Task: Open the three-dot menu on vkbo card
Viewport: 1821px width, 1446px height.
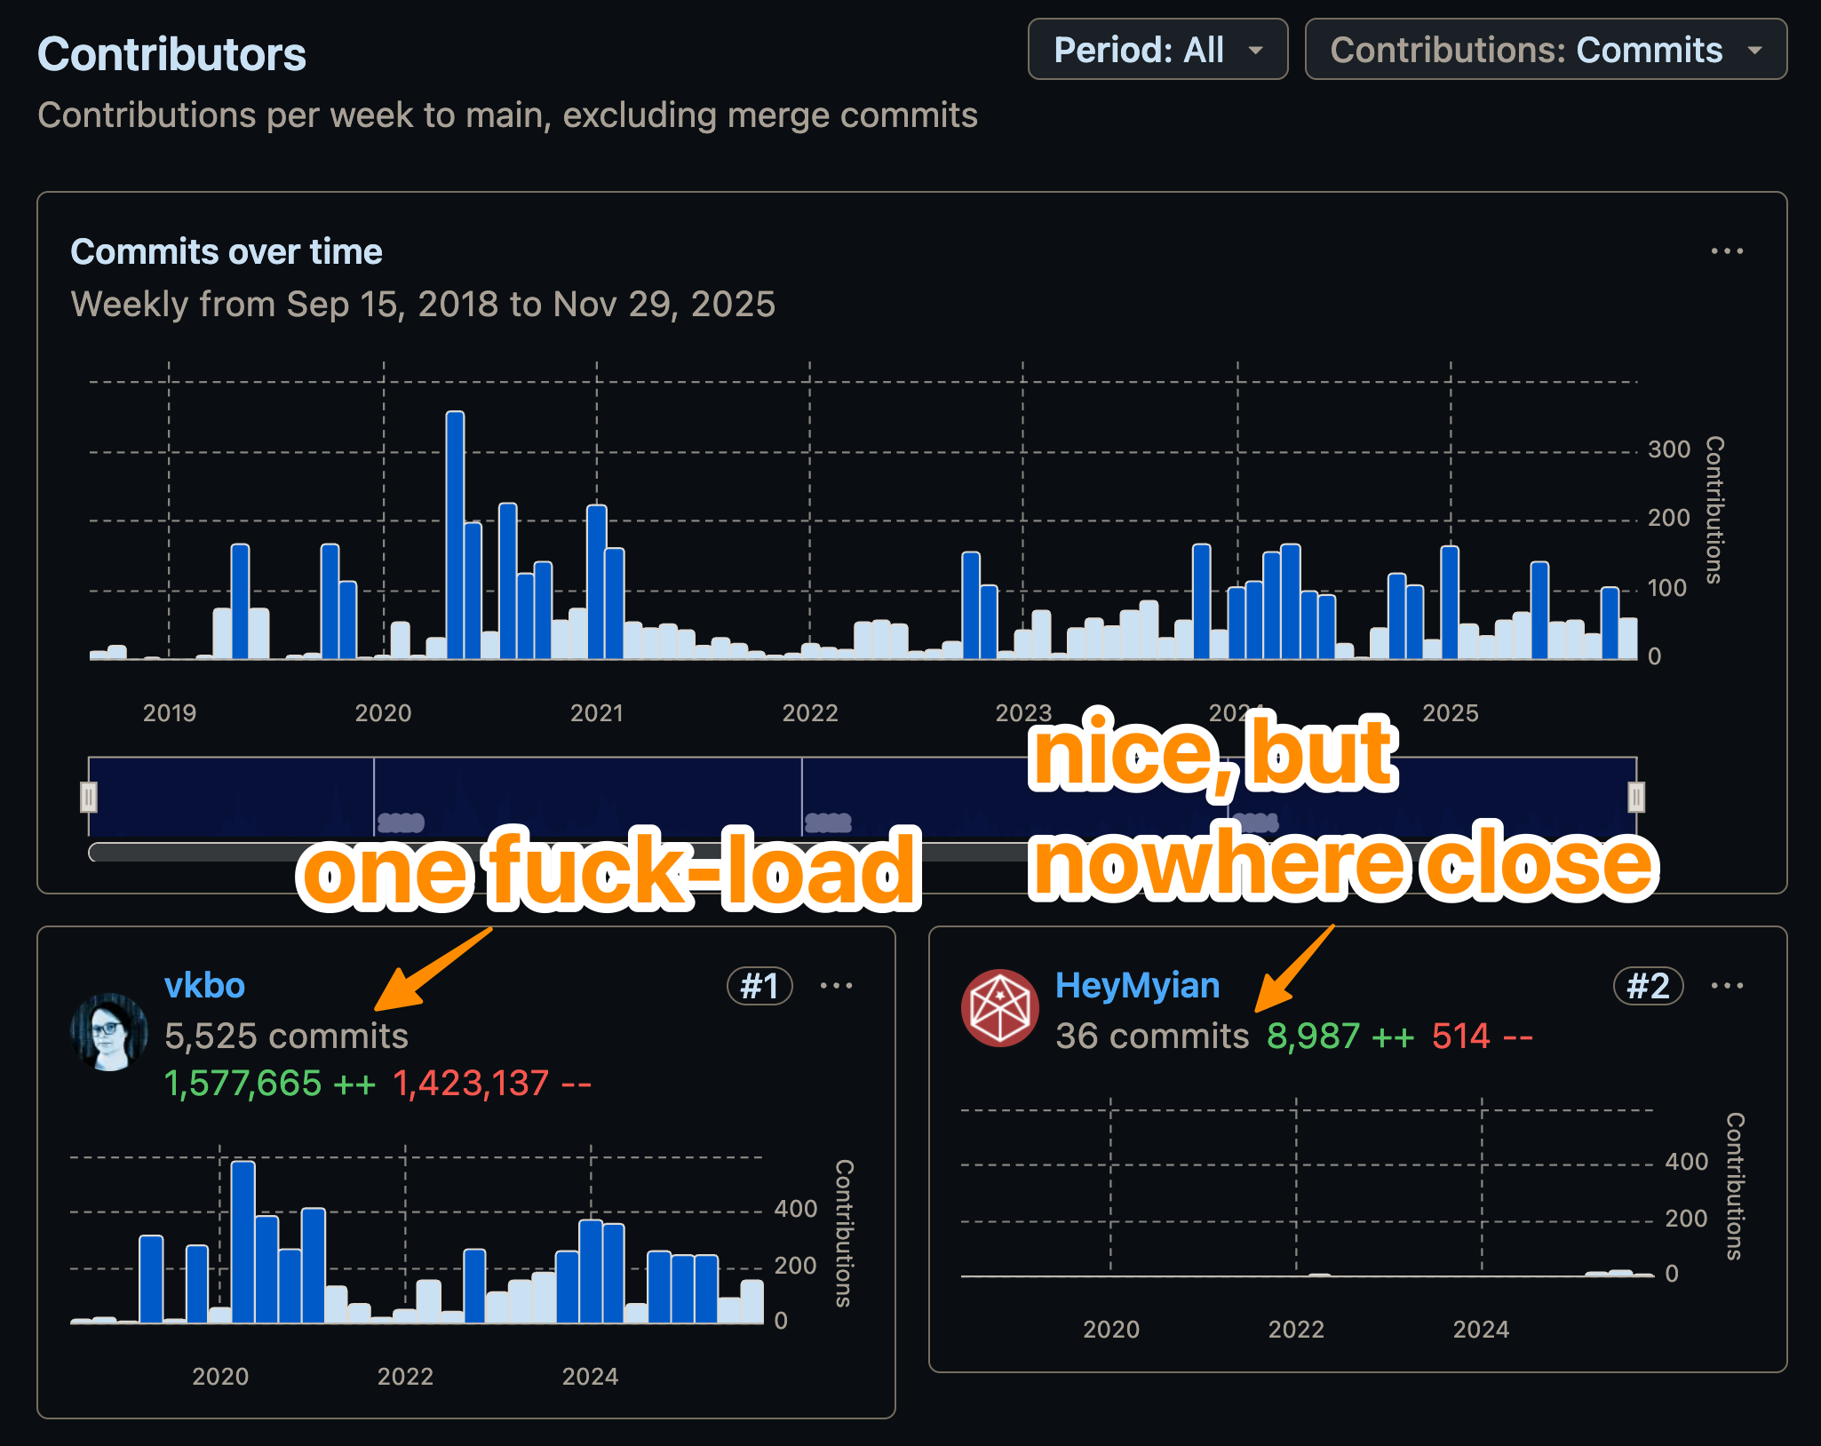Action: click(x=836, y=986)
